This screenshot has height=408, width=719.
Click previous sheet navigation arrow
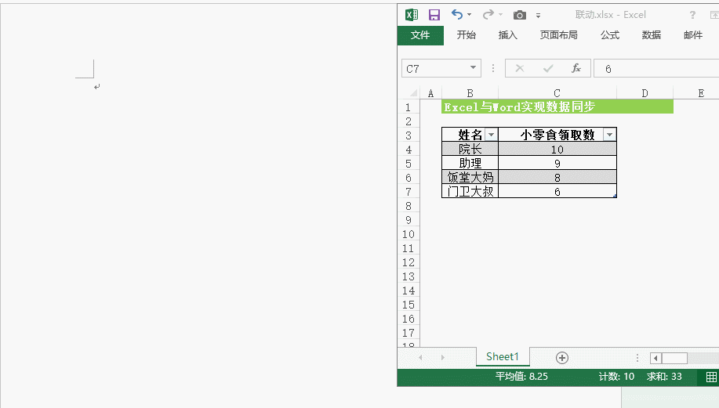click(x=420, y=358)
